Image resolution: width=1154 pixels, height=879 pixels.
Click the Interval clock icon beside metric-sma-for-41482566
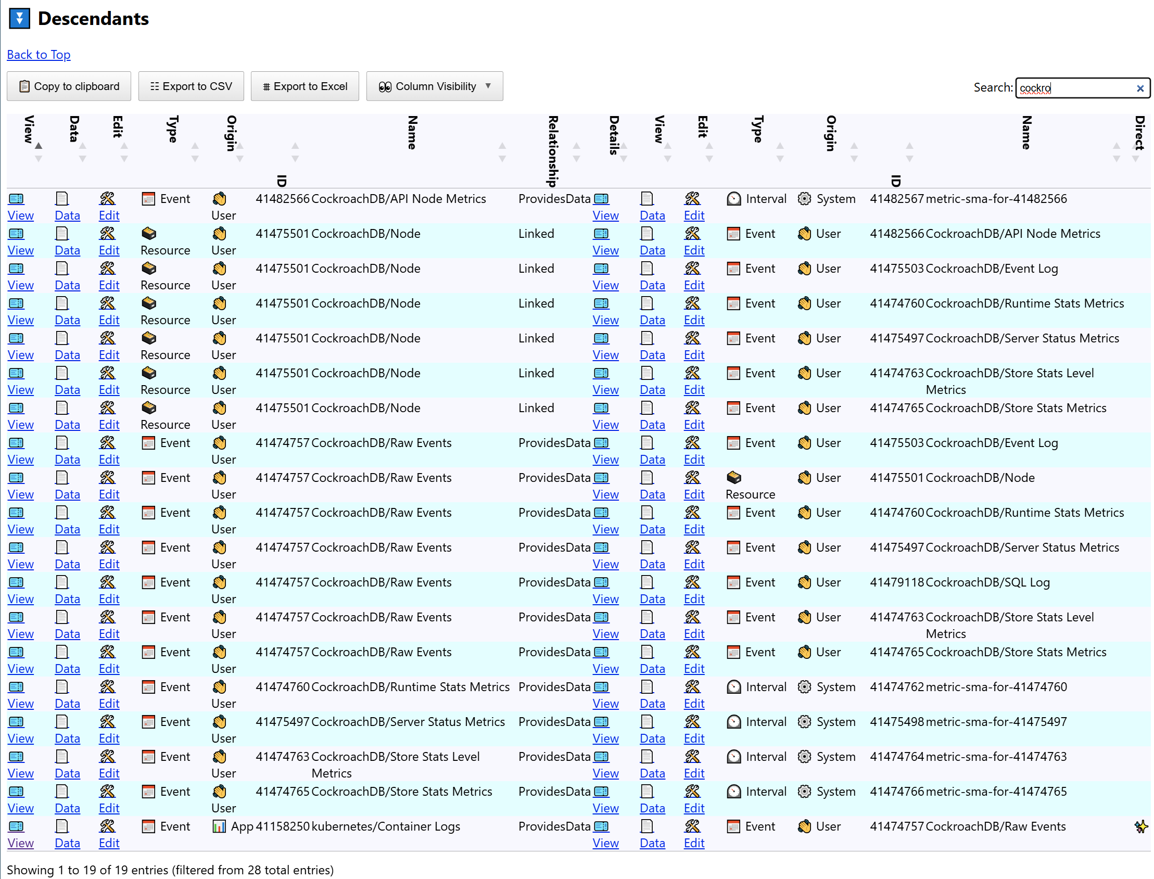tap(734, 199)
